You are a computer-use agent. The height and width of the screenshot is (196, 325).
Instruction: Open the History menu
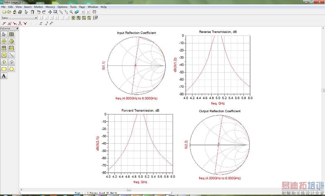pos(50,7)
